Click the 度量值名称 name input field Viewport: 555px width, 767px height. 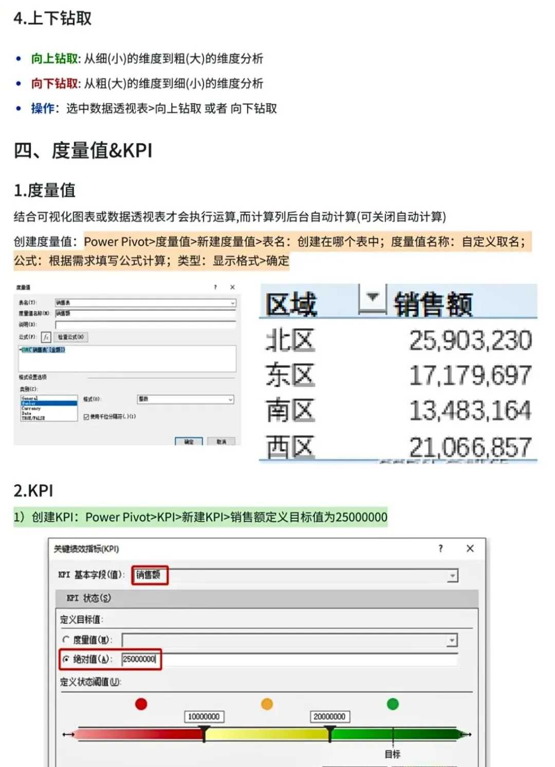click(x=145, y=313)
